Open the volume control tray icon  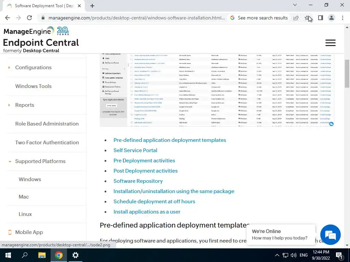(x=294, y=255)
